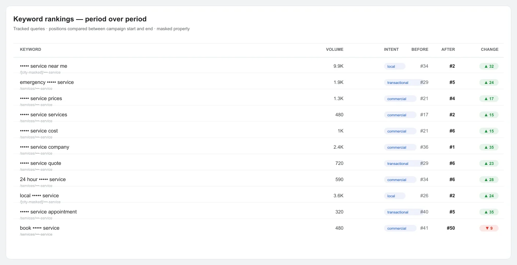The width and height of the screenshot is (517, 265).
Task: Select the keyword ending in 'service near me'
Action: tap(44, 66)
